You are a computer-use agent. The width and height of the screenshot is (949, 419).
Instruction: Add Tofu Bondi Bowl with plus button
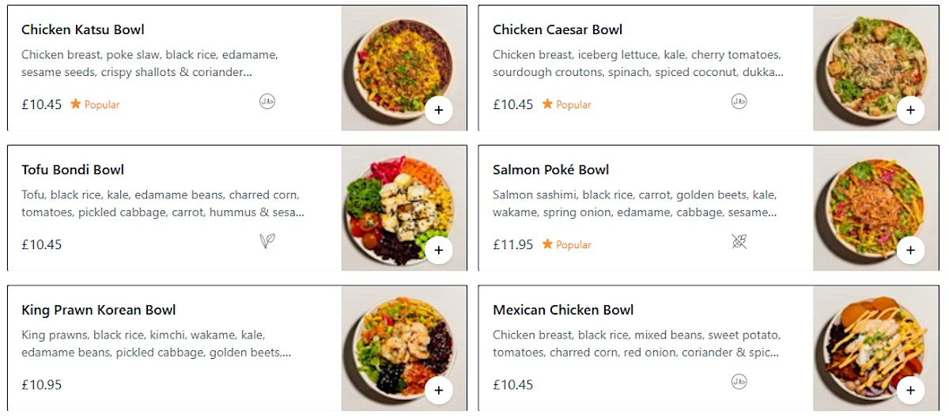coord(439,251)
